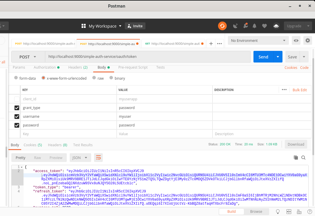Switch to the Authorization tab

click(x=46, y=67)
